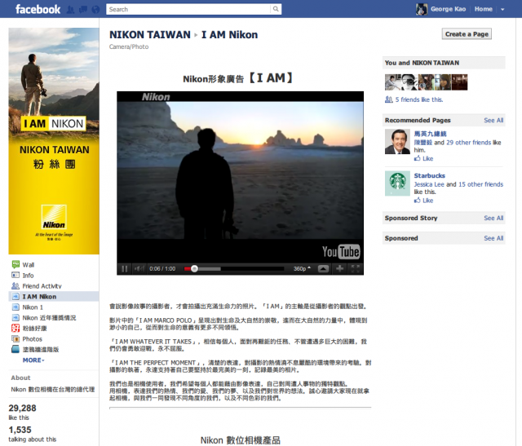Open Facebook home via the logo

[38, 9]
